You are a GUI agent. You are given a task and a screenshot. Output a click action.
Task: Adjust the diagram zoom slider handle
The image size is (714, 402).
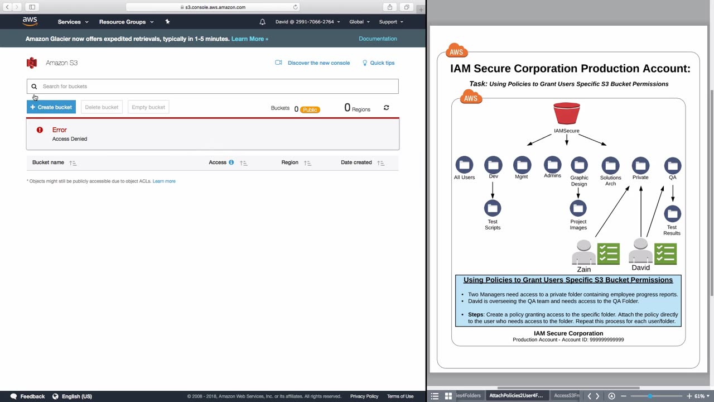[650, 396]
